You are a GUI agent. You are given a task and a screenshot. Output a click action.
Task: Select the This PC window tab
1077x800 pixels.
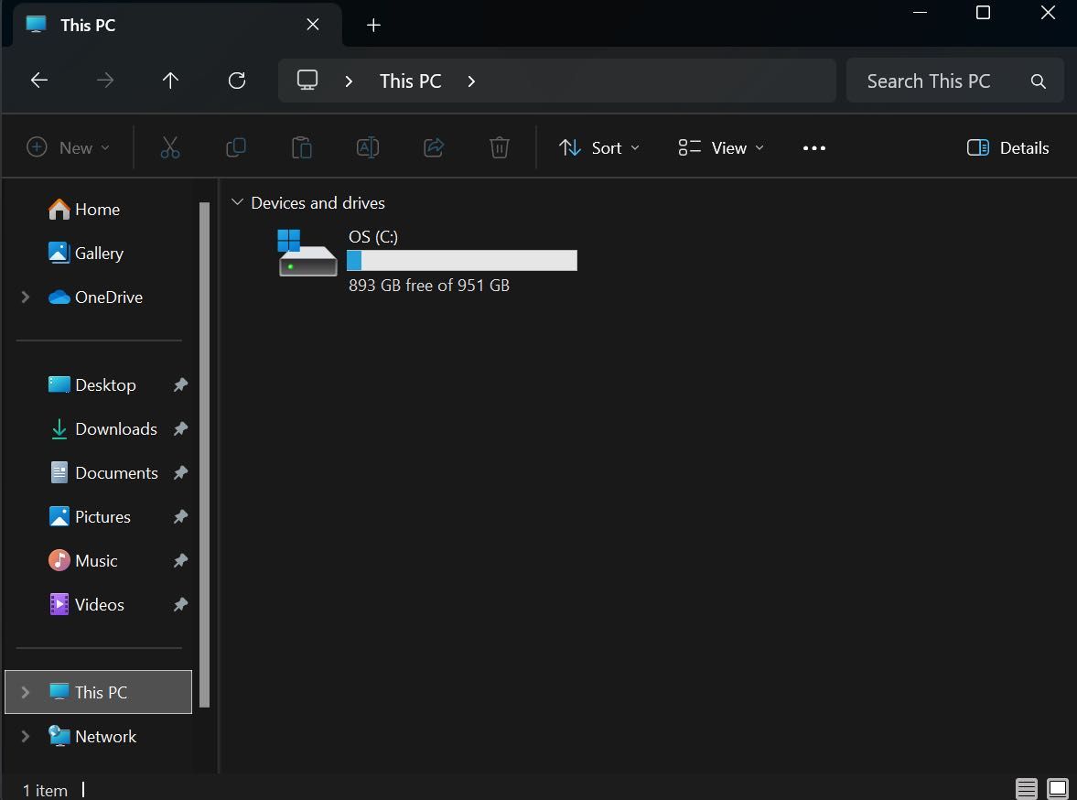click(176, 26)
